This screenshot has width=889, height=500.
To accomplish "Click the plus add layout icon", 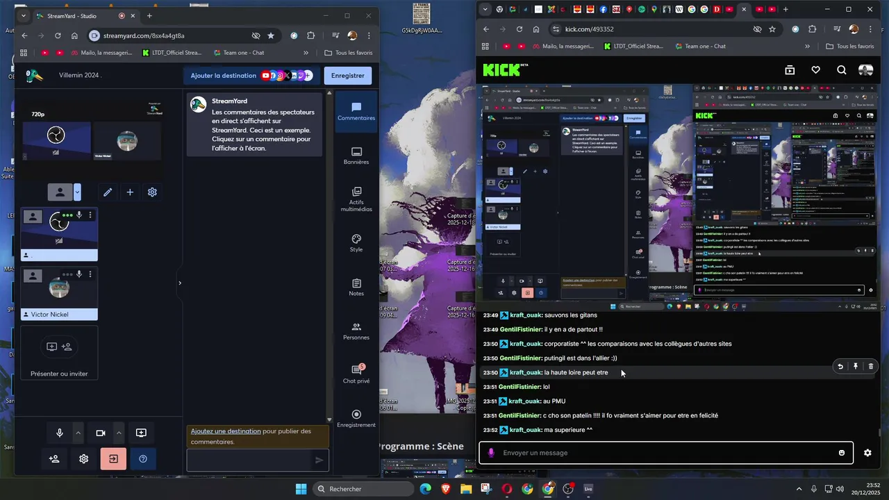I will click(x=130, y=192).
